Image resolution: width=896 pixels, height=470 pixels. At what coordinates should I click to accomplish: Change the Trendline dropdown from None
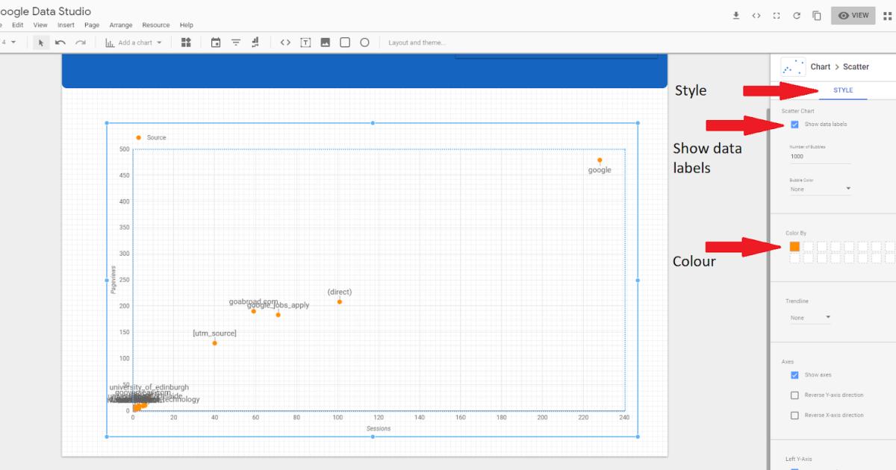point(810,317)
